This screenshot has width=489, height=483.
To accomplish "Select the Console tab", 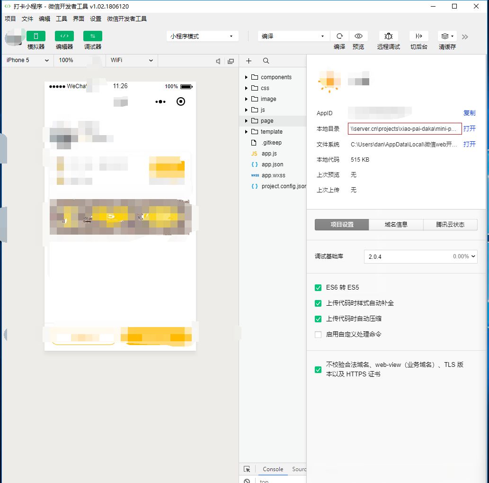I will [x=273, y=469].
